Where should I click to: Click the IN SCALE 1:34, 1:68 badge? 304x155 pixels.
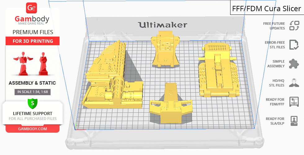[33, 92]
